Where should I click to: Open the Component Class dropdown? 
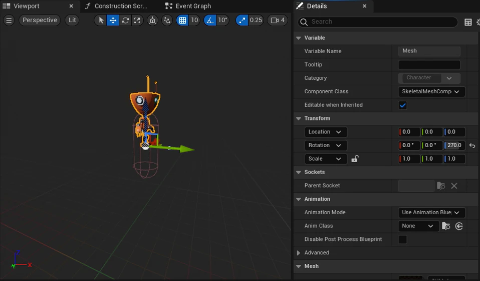point(431,92)
